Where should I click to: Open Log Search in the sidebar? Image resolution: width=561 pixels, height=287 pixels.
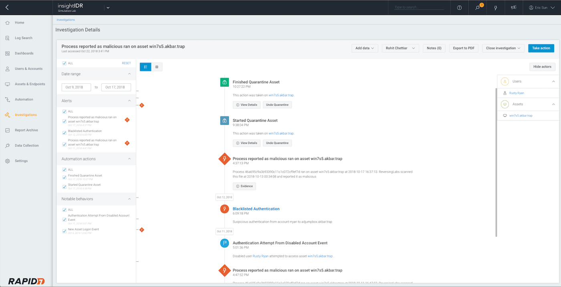click(23, 38)
